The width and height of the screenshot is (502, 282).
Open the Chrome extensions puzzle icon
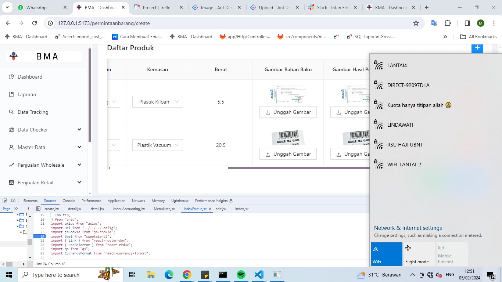click(x=448, y=23)
